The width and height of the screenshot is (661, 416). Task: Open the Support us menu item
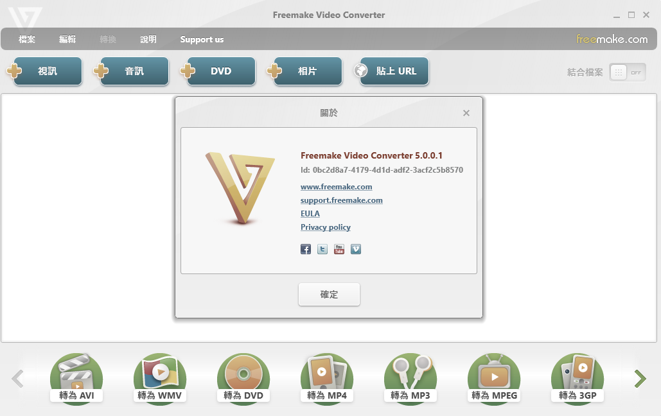202,39
